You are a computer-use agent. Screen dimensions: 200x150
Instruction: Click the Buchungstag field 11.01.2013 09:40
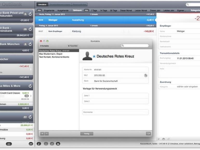[179, 58]
